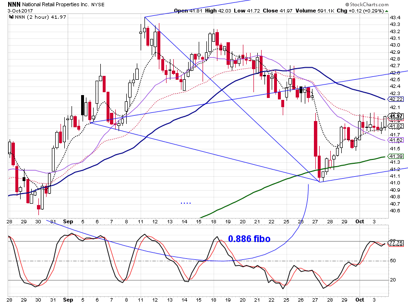Image resolution: width=408 pixels, height=304 pixels.
Task: Click the Chg +0.12 (+0.29%) reading
Action: click(360, 11)
